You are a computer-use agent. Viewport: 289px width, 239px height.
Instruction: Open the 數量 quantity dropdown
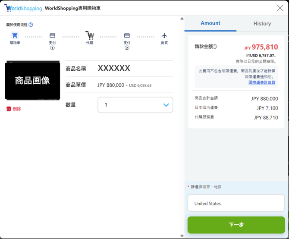[x=135, y=105]
